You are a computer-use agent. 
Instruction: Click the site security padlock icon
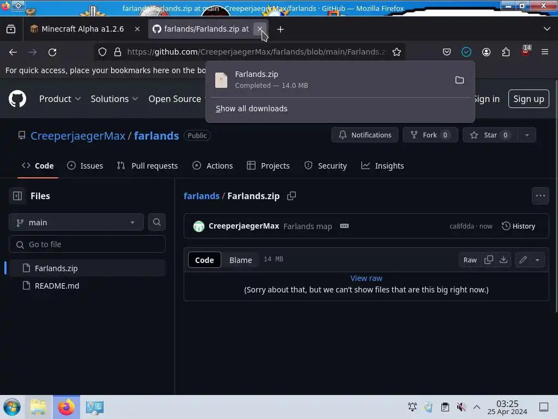tap(118, 52)
